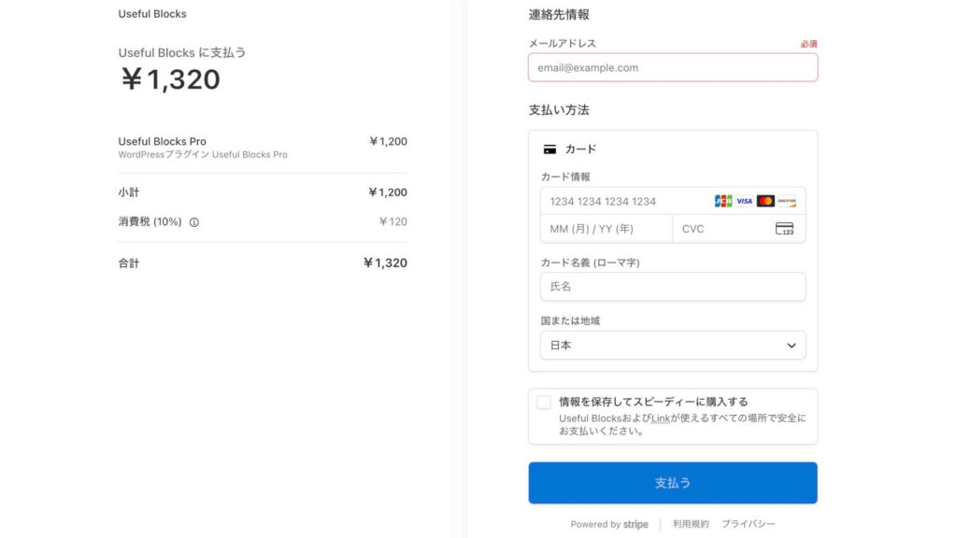Viewport: 957px width, 538px height.
Task: Open the 利用規約 terms link
Action: point(691,524)
